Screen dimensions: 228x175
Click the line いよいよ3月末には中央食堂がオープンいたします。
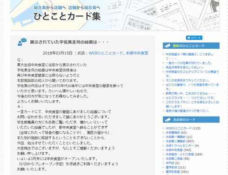[57, 159]
